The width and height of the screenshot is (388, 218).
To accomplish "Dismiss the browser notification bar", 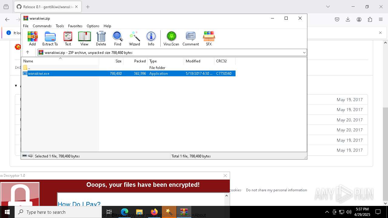I will coord(380,33).
